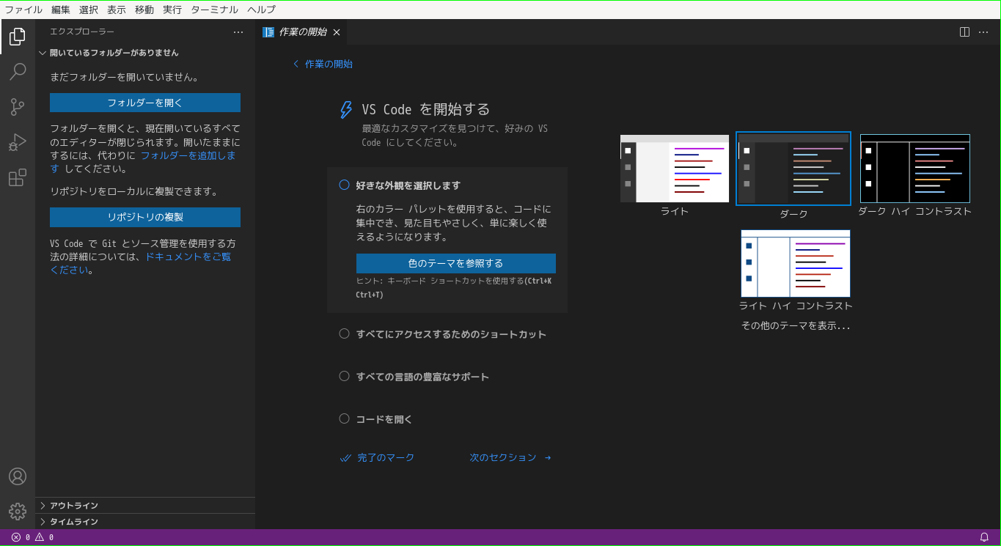Open the 表示 menu
The image size is (1001, 546).
[117, 10]
